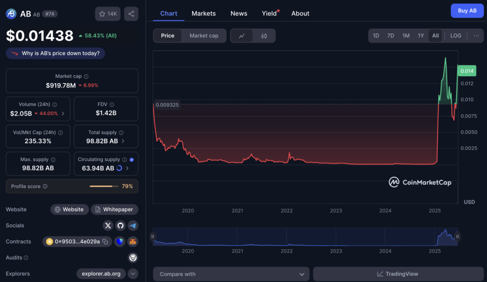Open the Markets tab
The height and width of the screenshot is (282, 487).
point(204,13)
